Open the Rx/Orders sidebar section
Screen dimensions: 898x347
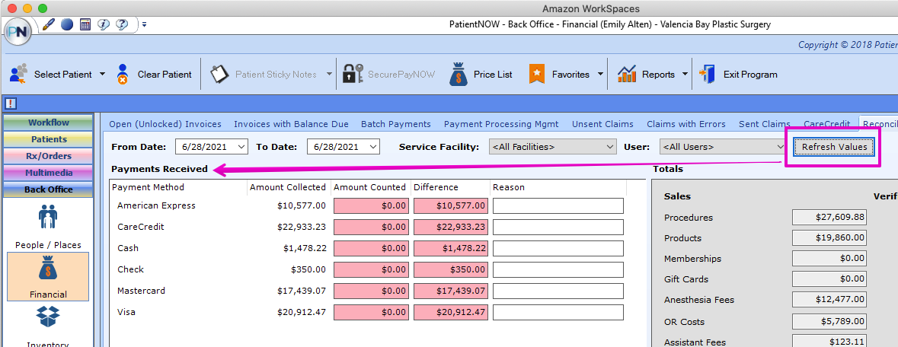[x=49, y=156]
